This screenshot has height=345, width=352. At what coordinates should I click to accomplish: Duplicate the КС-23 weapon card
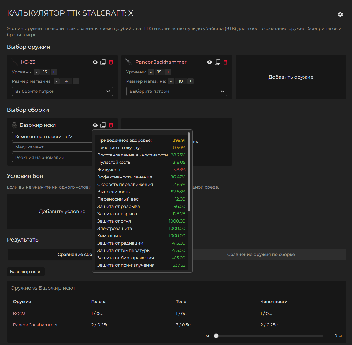point(103,62)
